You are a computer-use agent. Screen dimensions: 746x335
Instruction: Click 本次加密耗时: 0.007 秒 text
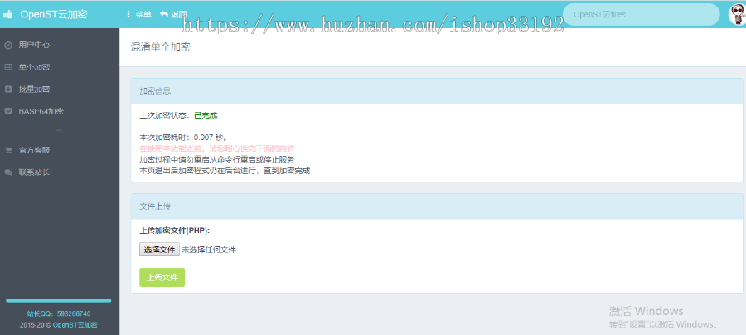183,138
